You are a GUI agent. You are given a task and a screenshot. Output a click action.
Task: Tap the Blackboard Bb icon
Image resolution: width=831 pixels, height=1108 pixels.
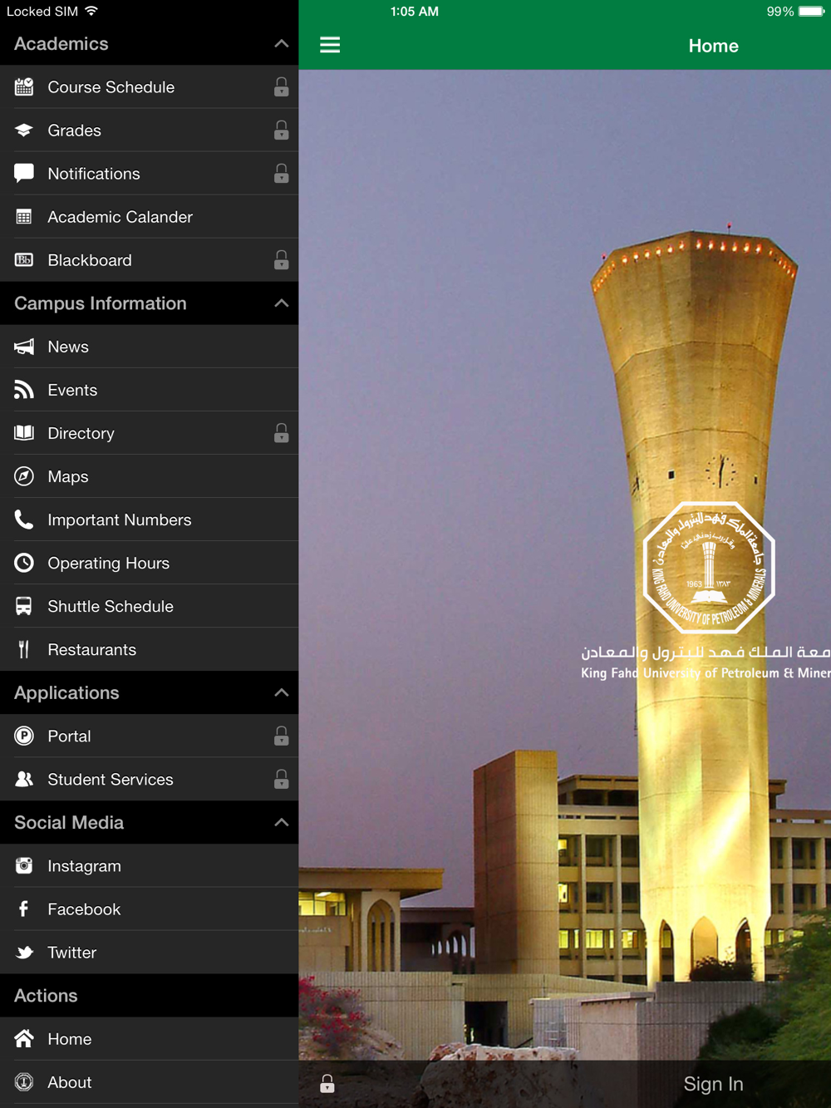[x=24, y=260]
